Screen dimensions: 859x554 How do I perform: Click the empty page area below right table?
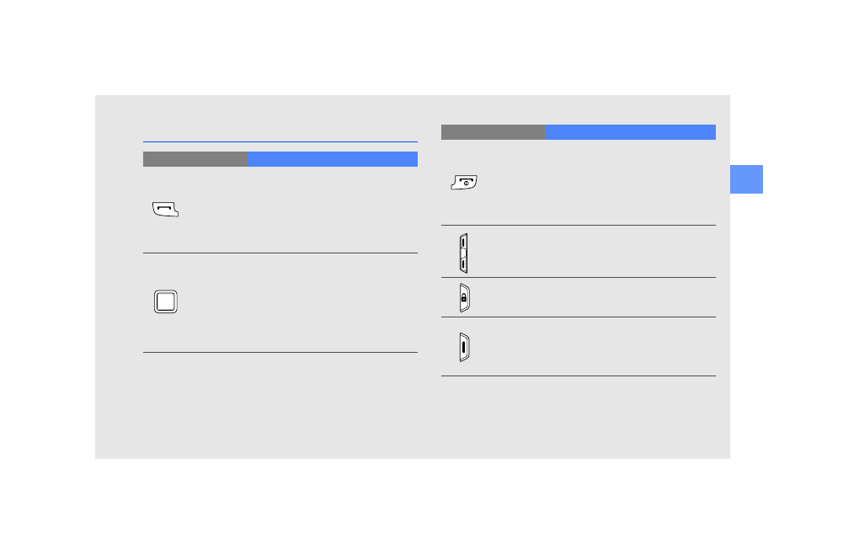(x=578, y=417)
